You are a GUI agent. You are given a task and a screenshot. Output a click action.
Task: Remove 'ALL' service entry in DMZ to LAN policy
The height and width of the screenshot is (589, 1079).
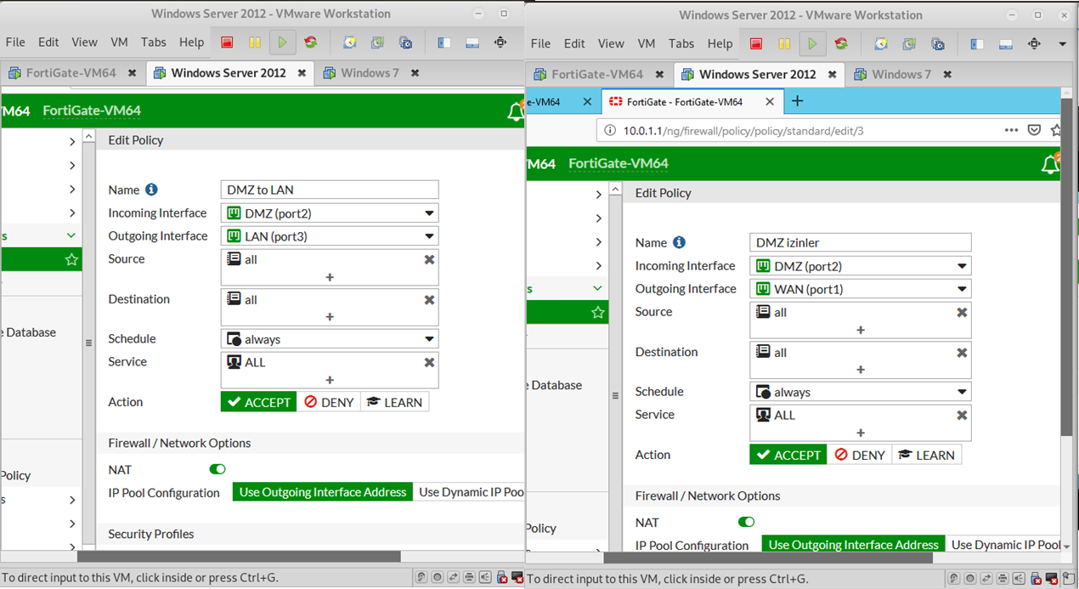tap(429, 362)
